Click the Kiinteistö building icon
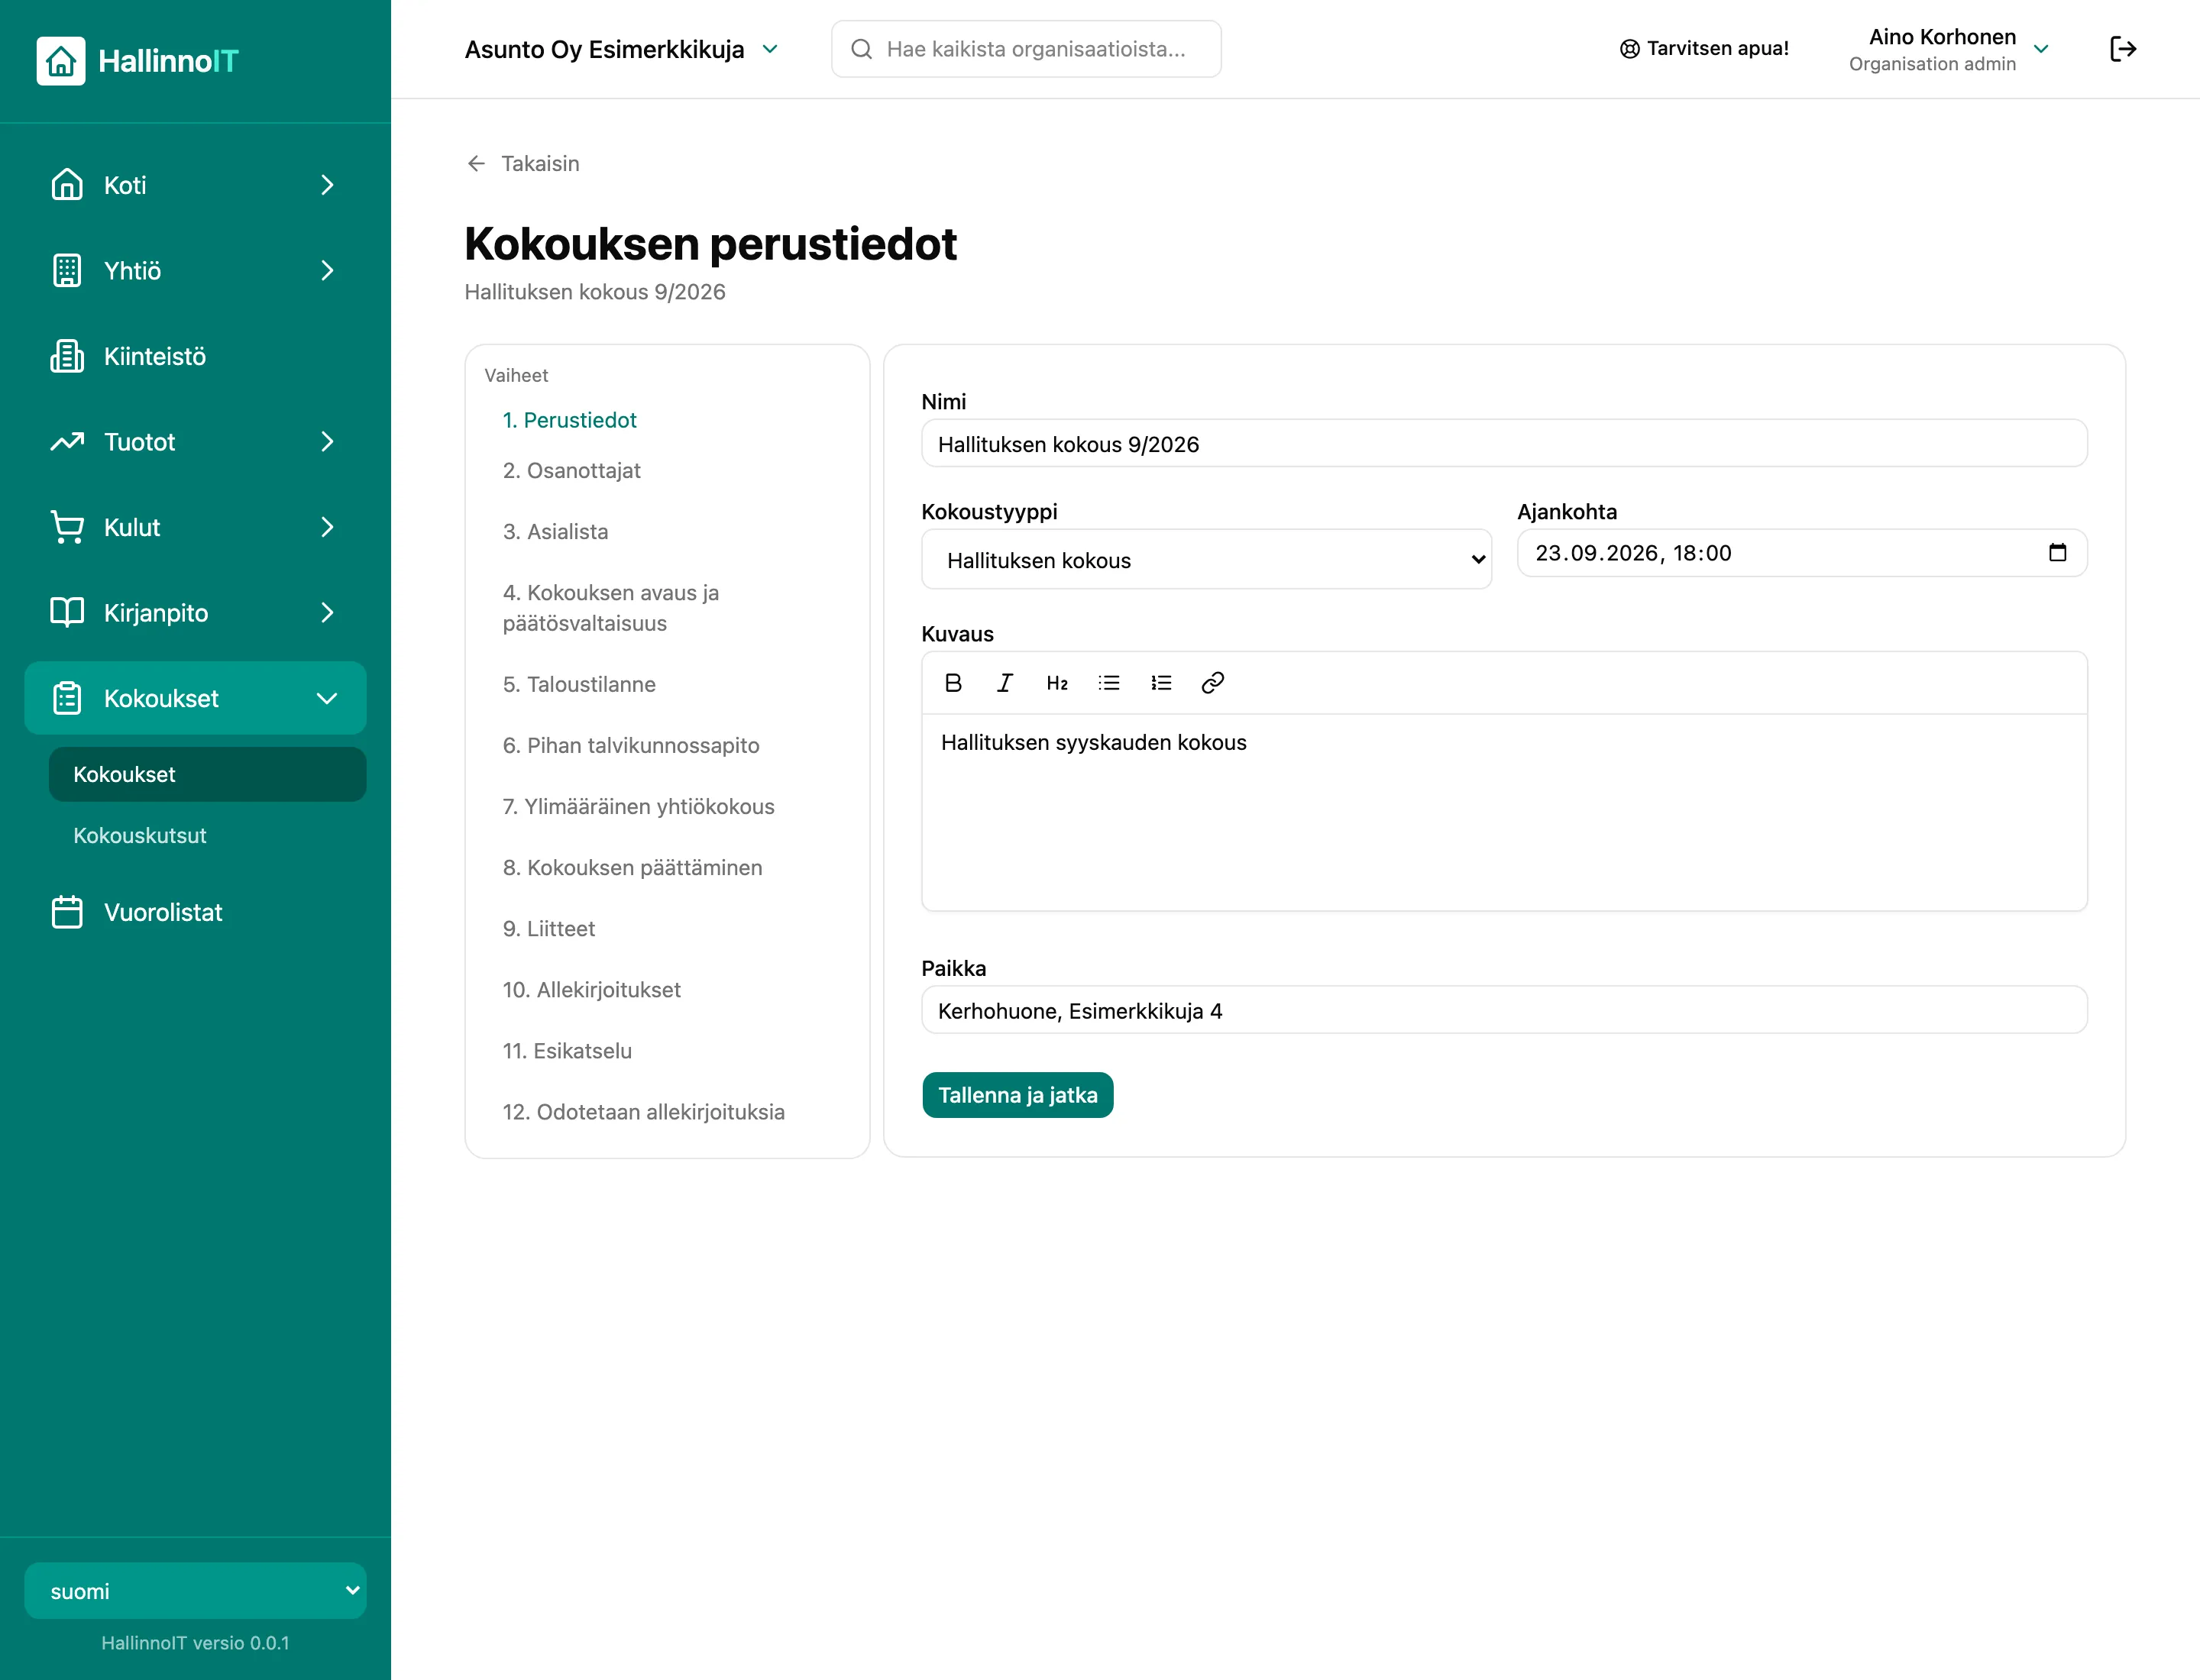 pos(67,356)
